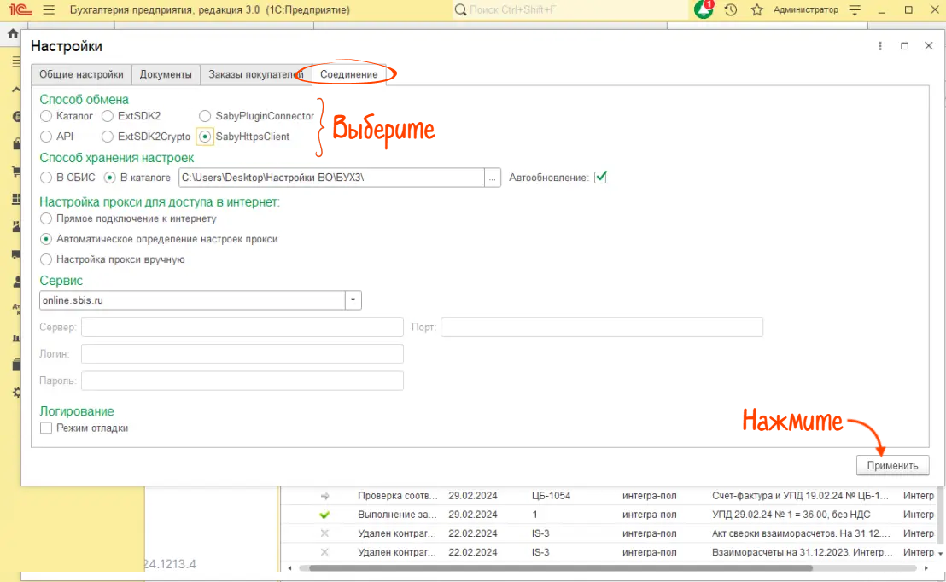Viewport: 946px width, 582px height.
Task: Toggle the Автообновление checkbox
Action: point(600,178)
